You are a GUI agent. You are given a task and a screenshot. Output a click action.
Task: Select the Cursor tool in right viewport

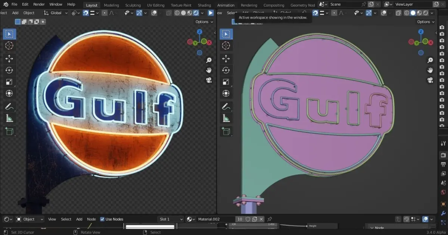tap(226, 46)
